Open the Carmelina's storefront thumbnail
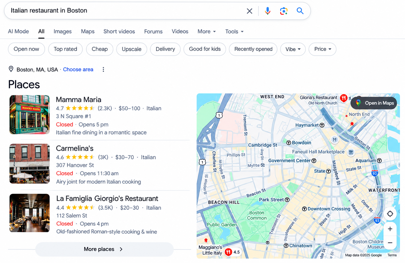 click(29, 164)
